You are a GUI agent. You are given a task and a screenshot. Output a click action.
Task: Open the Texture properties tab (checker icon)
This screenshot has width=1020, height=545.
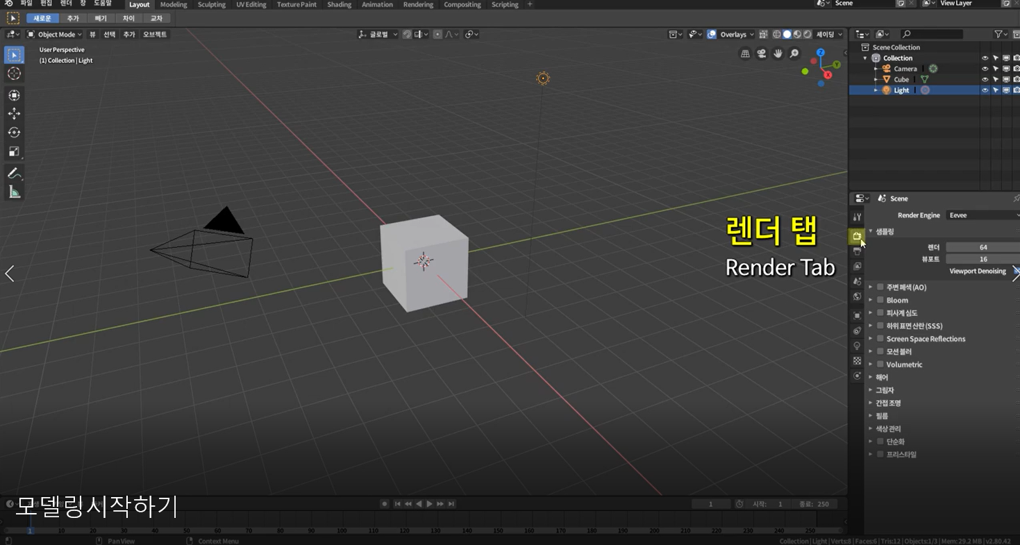pos(857,361)
